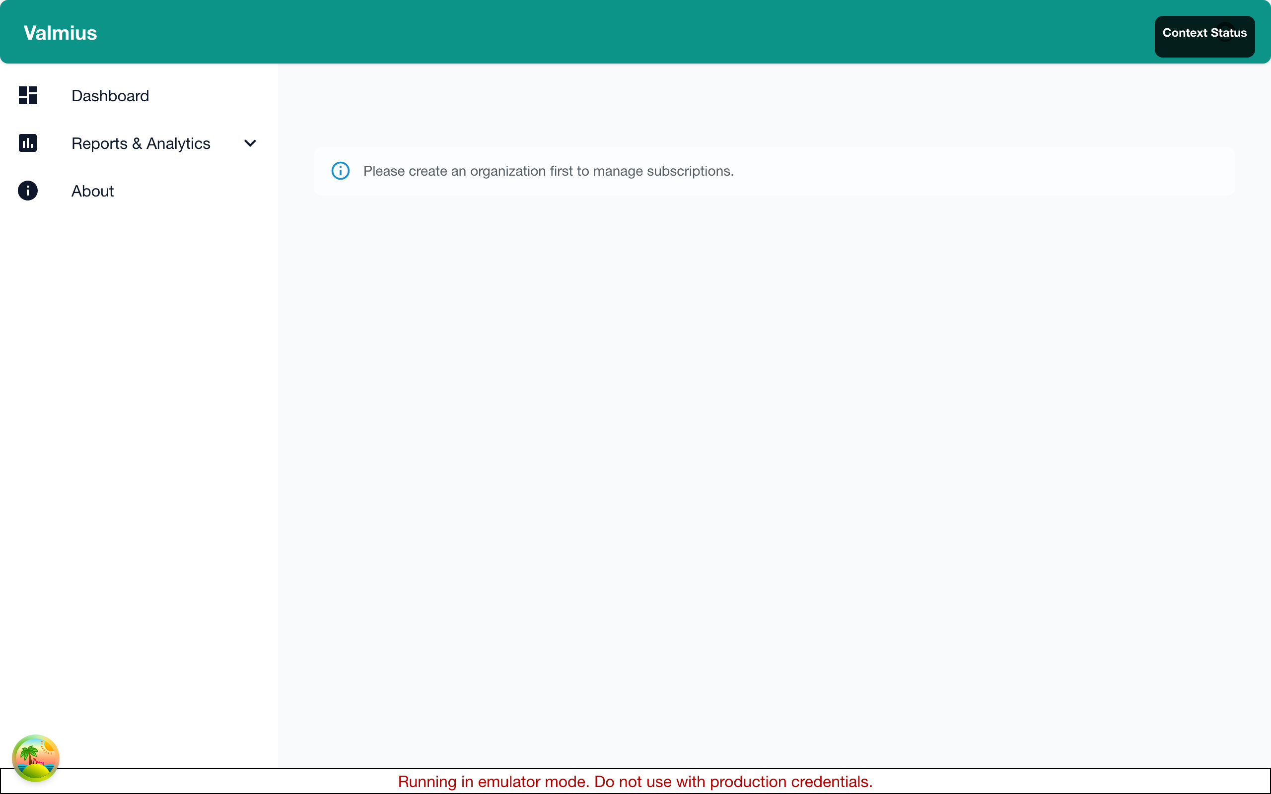Click the blue info icon in the notice
Screen dimensions: 1271x794
click(340, 171)
